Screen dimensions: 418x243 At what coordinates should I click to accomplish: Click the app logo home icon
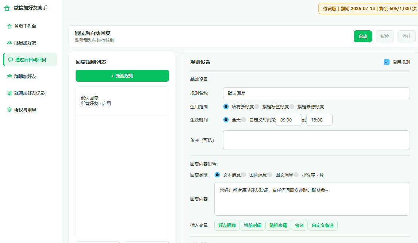[7, 8]
